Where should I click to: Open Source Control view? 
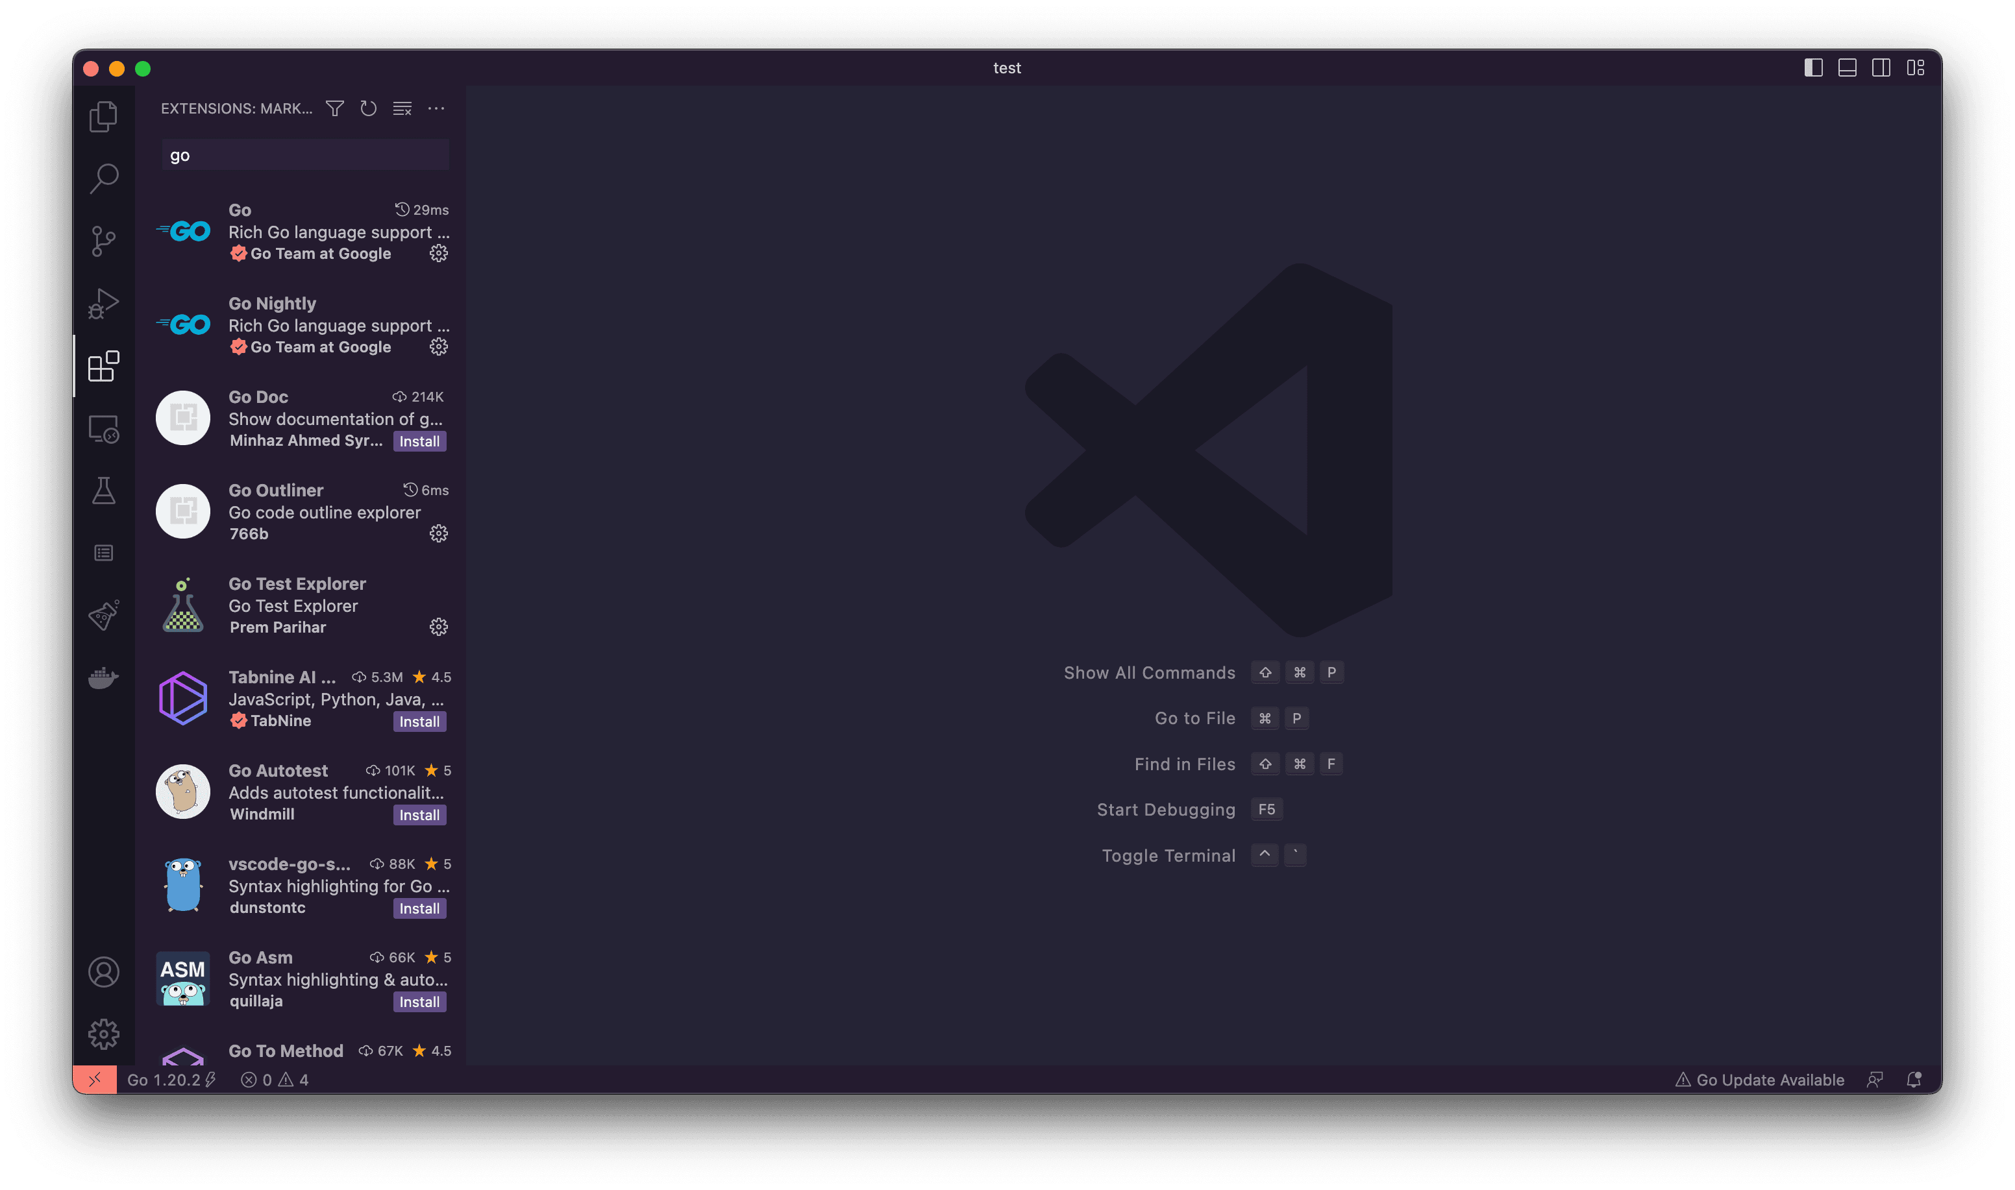103,241
